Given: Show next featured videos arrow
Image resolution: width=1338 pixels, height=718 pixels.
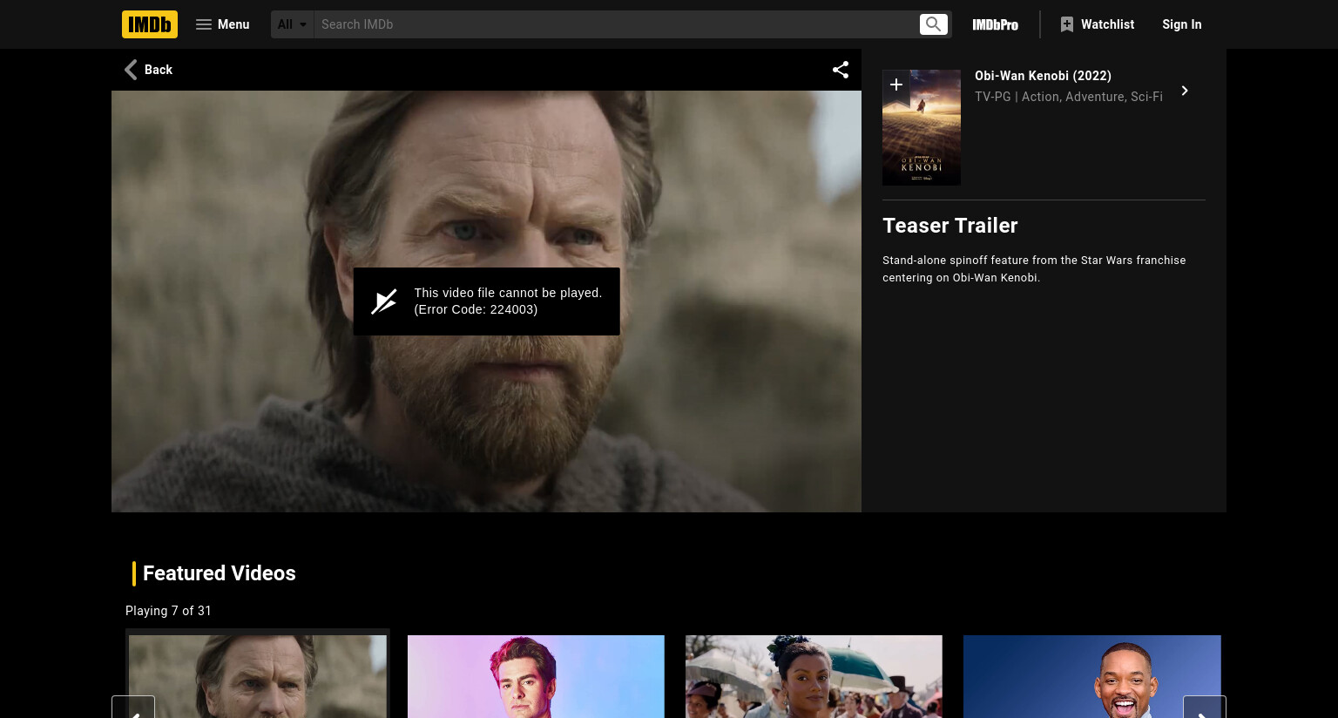Looking at the screenshot, I should pos(1205,708).
